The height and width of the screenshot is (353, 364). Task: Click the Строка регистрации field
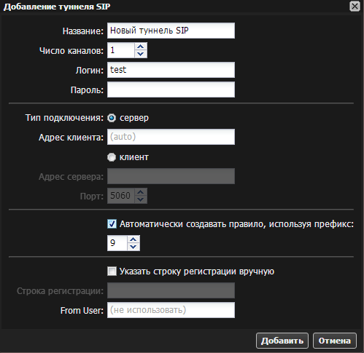(x=171, y=290)
